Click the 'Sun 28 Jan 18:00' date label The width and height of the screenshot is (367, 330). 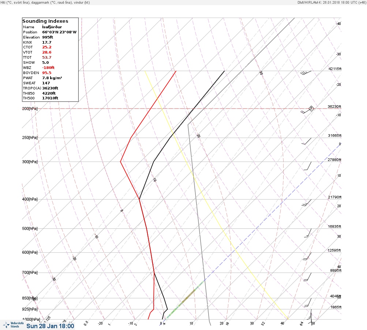[50, 326]
